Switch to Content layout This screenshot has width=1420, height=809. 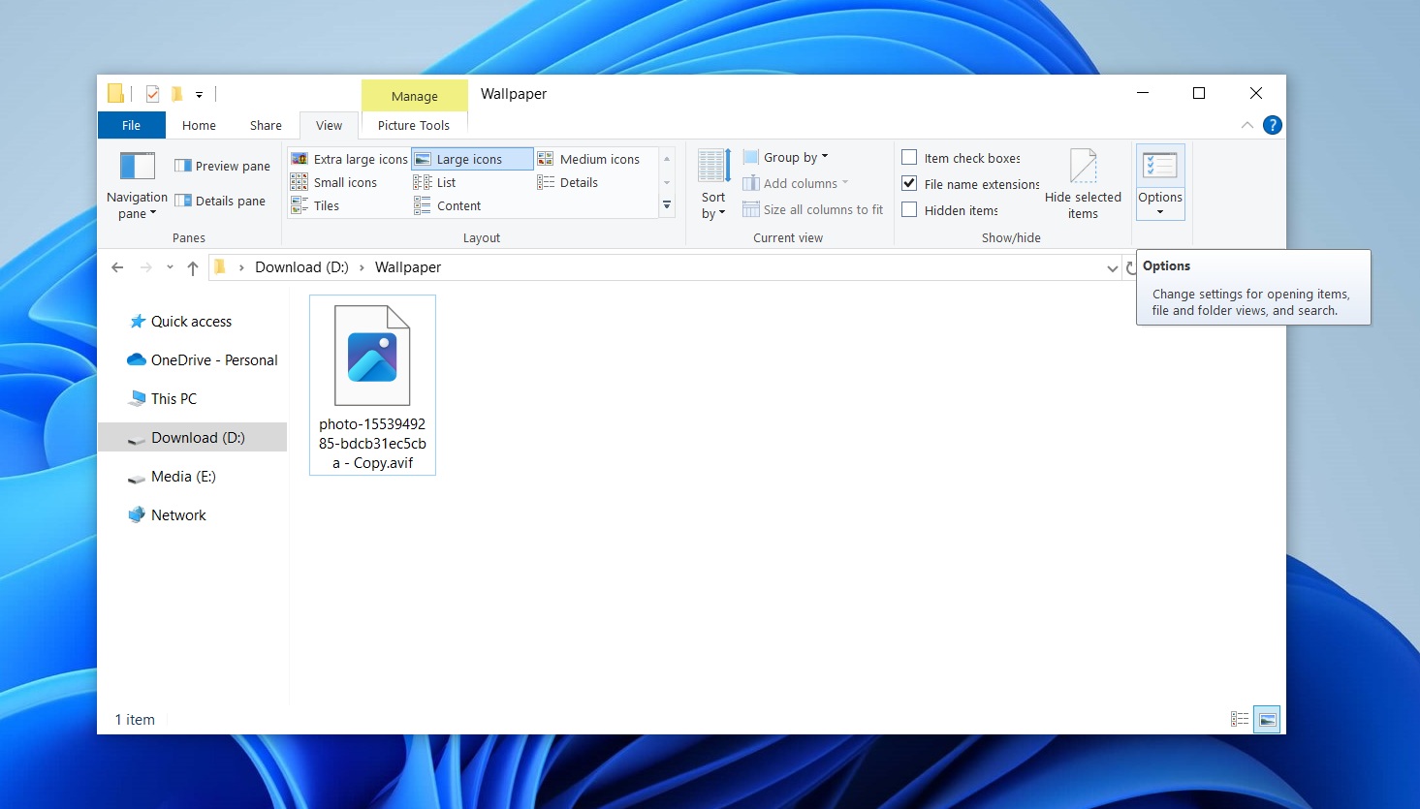coord(448,205)
